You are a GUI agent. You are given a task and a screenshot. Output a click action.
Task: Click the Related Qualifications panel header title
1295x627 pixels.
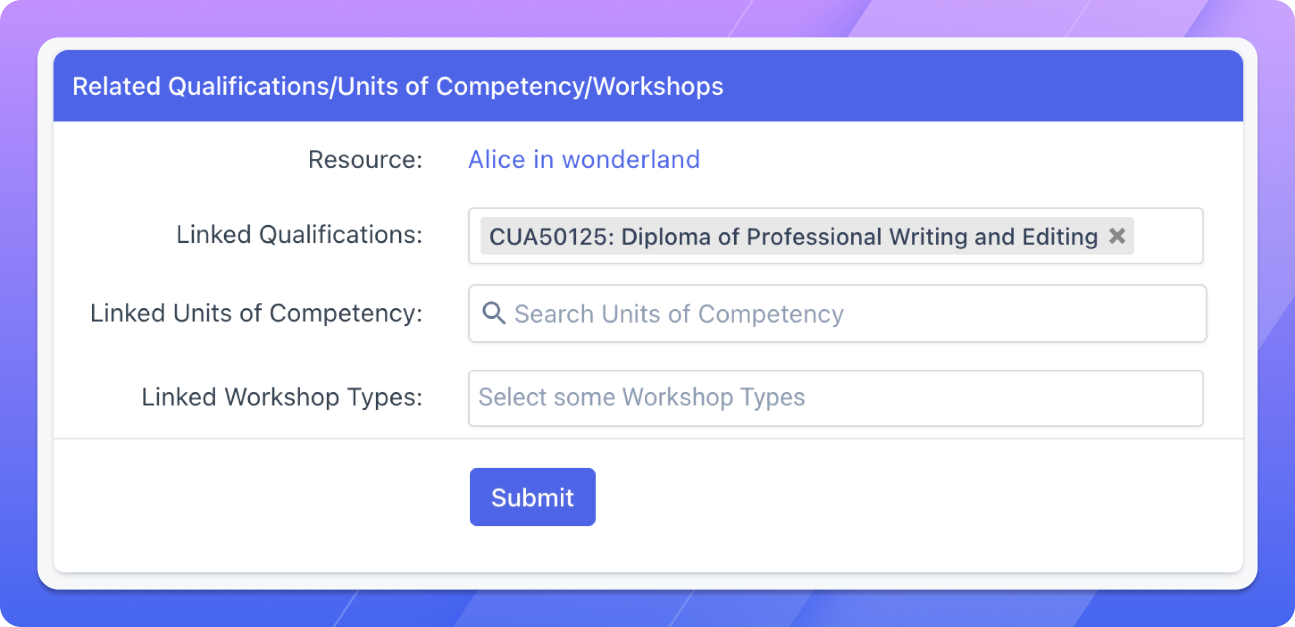click(x=398, y=86)
